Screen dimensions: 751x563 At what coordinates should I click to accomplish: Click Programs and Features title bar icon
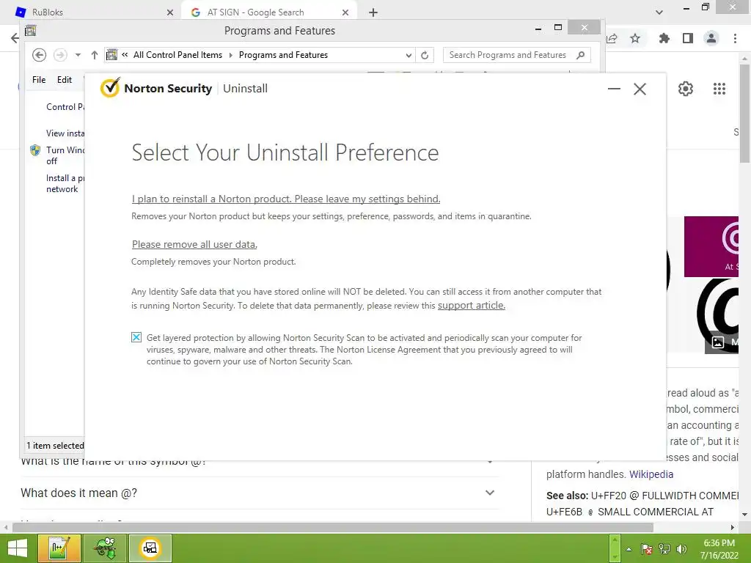pos(31,31)
